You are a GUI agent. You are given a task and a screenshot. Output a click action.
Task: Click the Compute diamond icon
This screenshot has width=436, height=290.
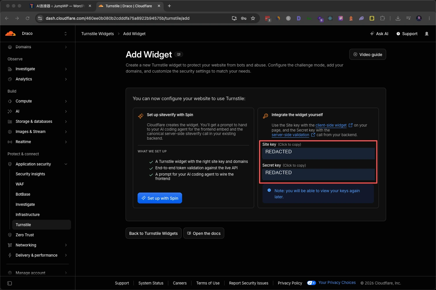click(x=10, y=101)
